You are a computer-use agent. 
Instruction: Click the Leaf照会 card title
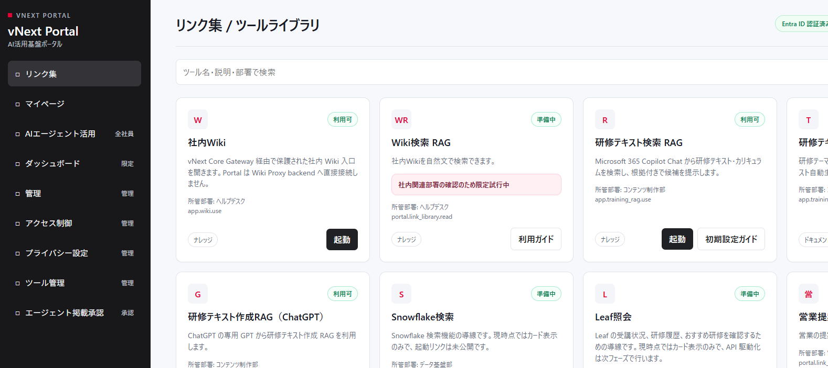pyautogui.click(x=613, y=317)
